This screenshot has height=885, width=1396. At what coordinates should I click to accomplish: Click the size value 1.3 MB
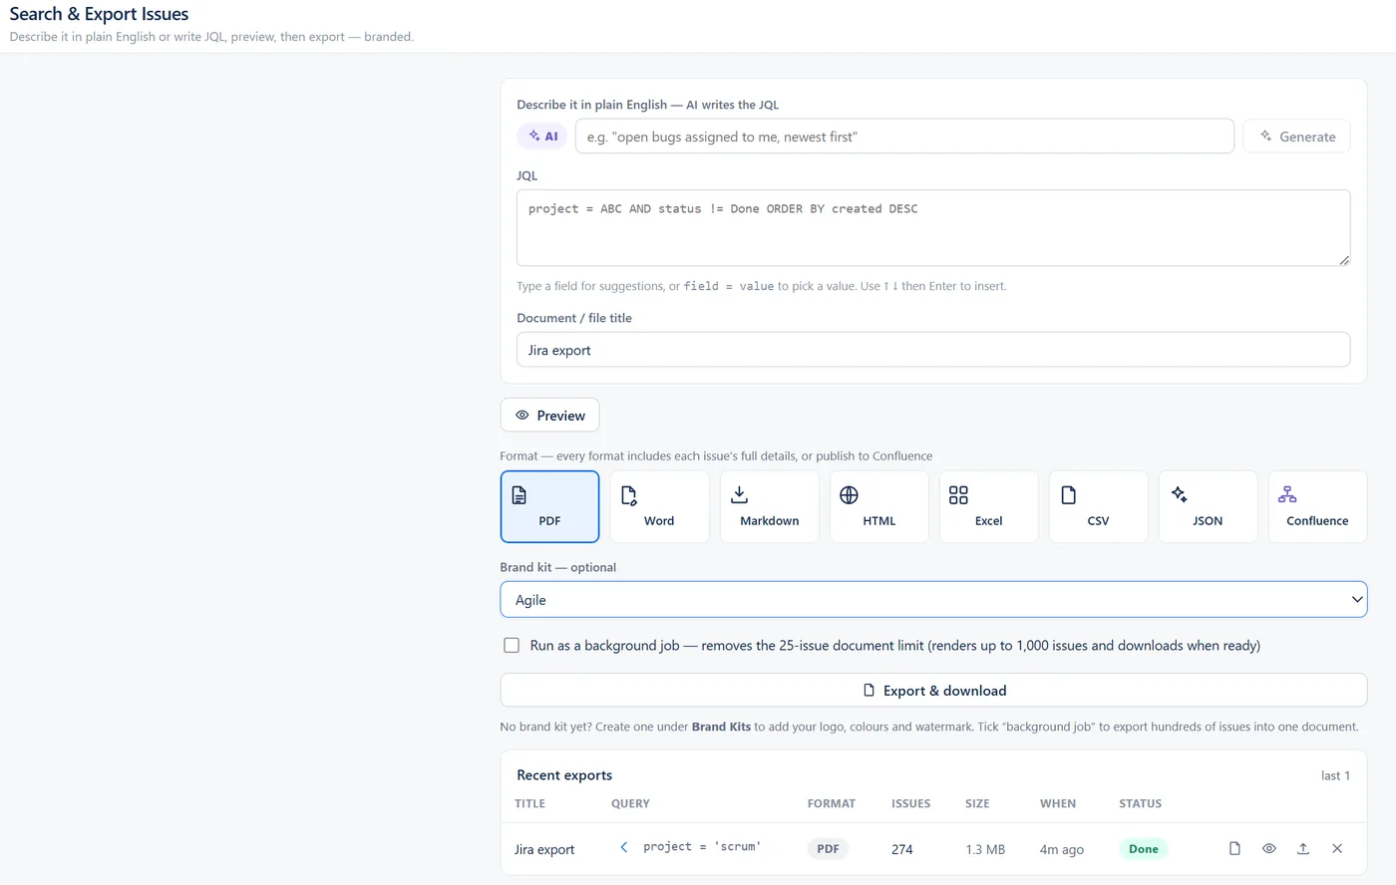[985, 850]
